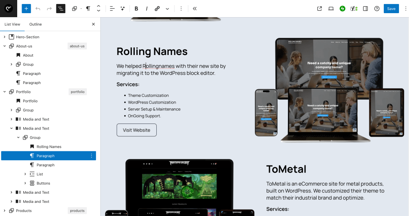
Task: Switch to the List View tab
Action: coord(12,24)
